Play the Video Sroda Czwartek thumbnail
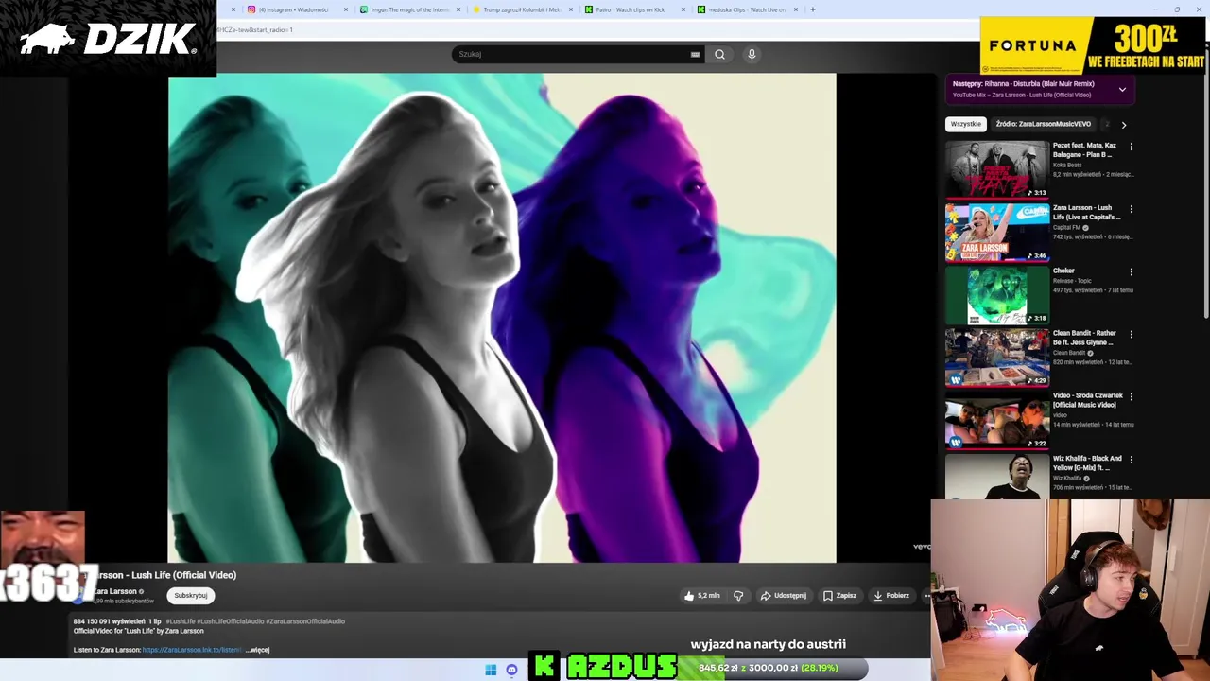Screen dimensions: 1210x681 [x=997, y=419]
